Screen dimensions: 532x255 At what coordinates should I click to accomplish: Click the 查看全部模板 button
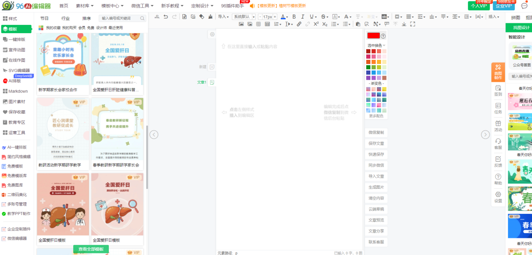point(91,249)
